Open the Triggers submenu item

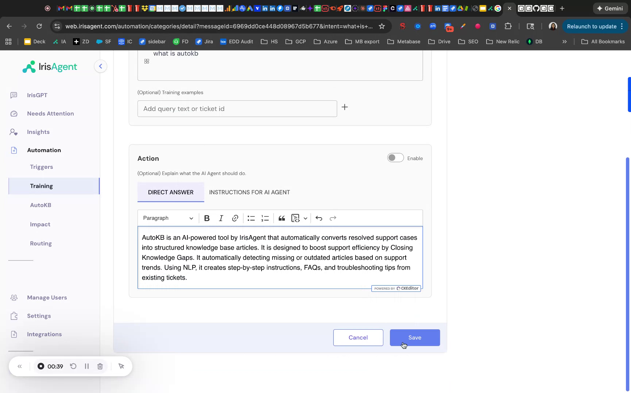pyautogui.click(x=42, y=167)
